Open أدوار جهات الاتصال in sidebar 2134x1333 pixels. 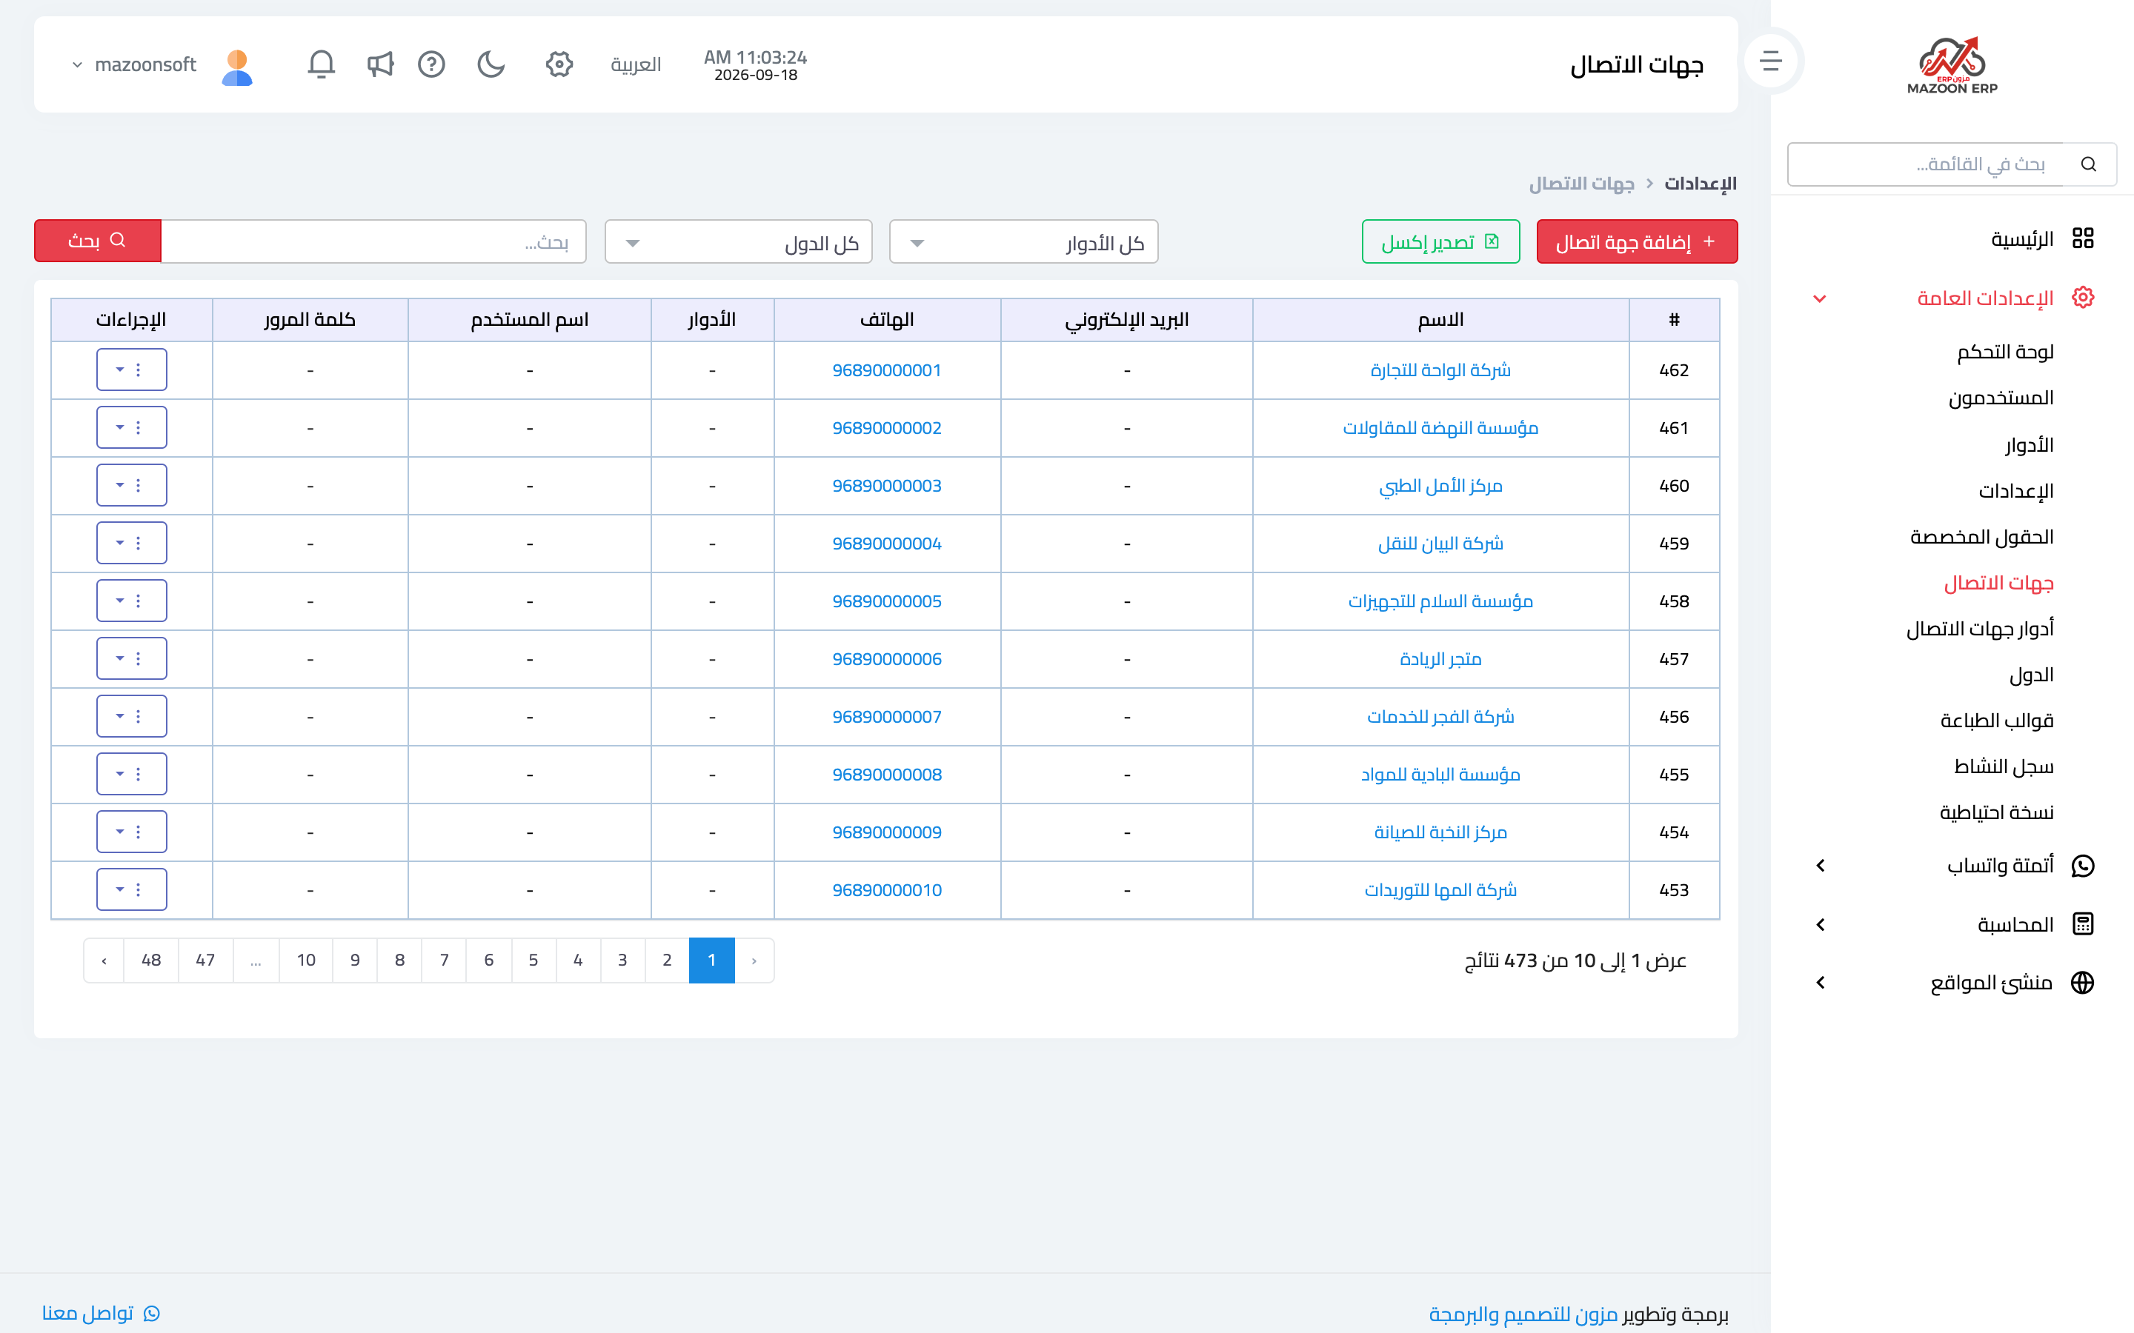pos(1980,629)
